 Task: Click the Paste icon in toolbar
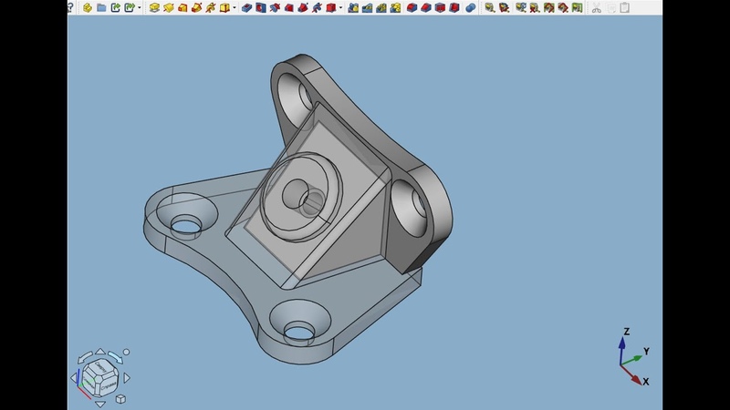(625, 7)
